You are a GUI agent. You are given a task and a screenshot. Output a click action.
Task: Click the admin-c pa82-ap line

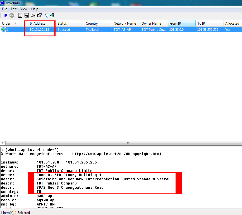click(27, 196)
